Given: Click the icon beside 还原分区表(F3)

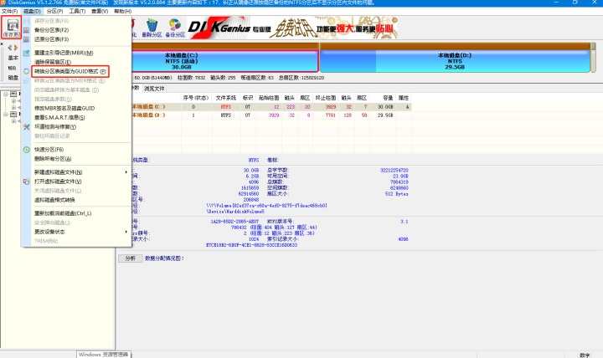Looking at the screenshot, I should 26,39.
